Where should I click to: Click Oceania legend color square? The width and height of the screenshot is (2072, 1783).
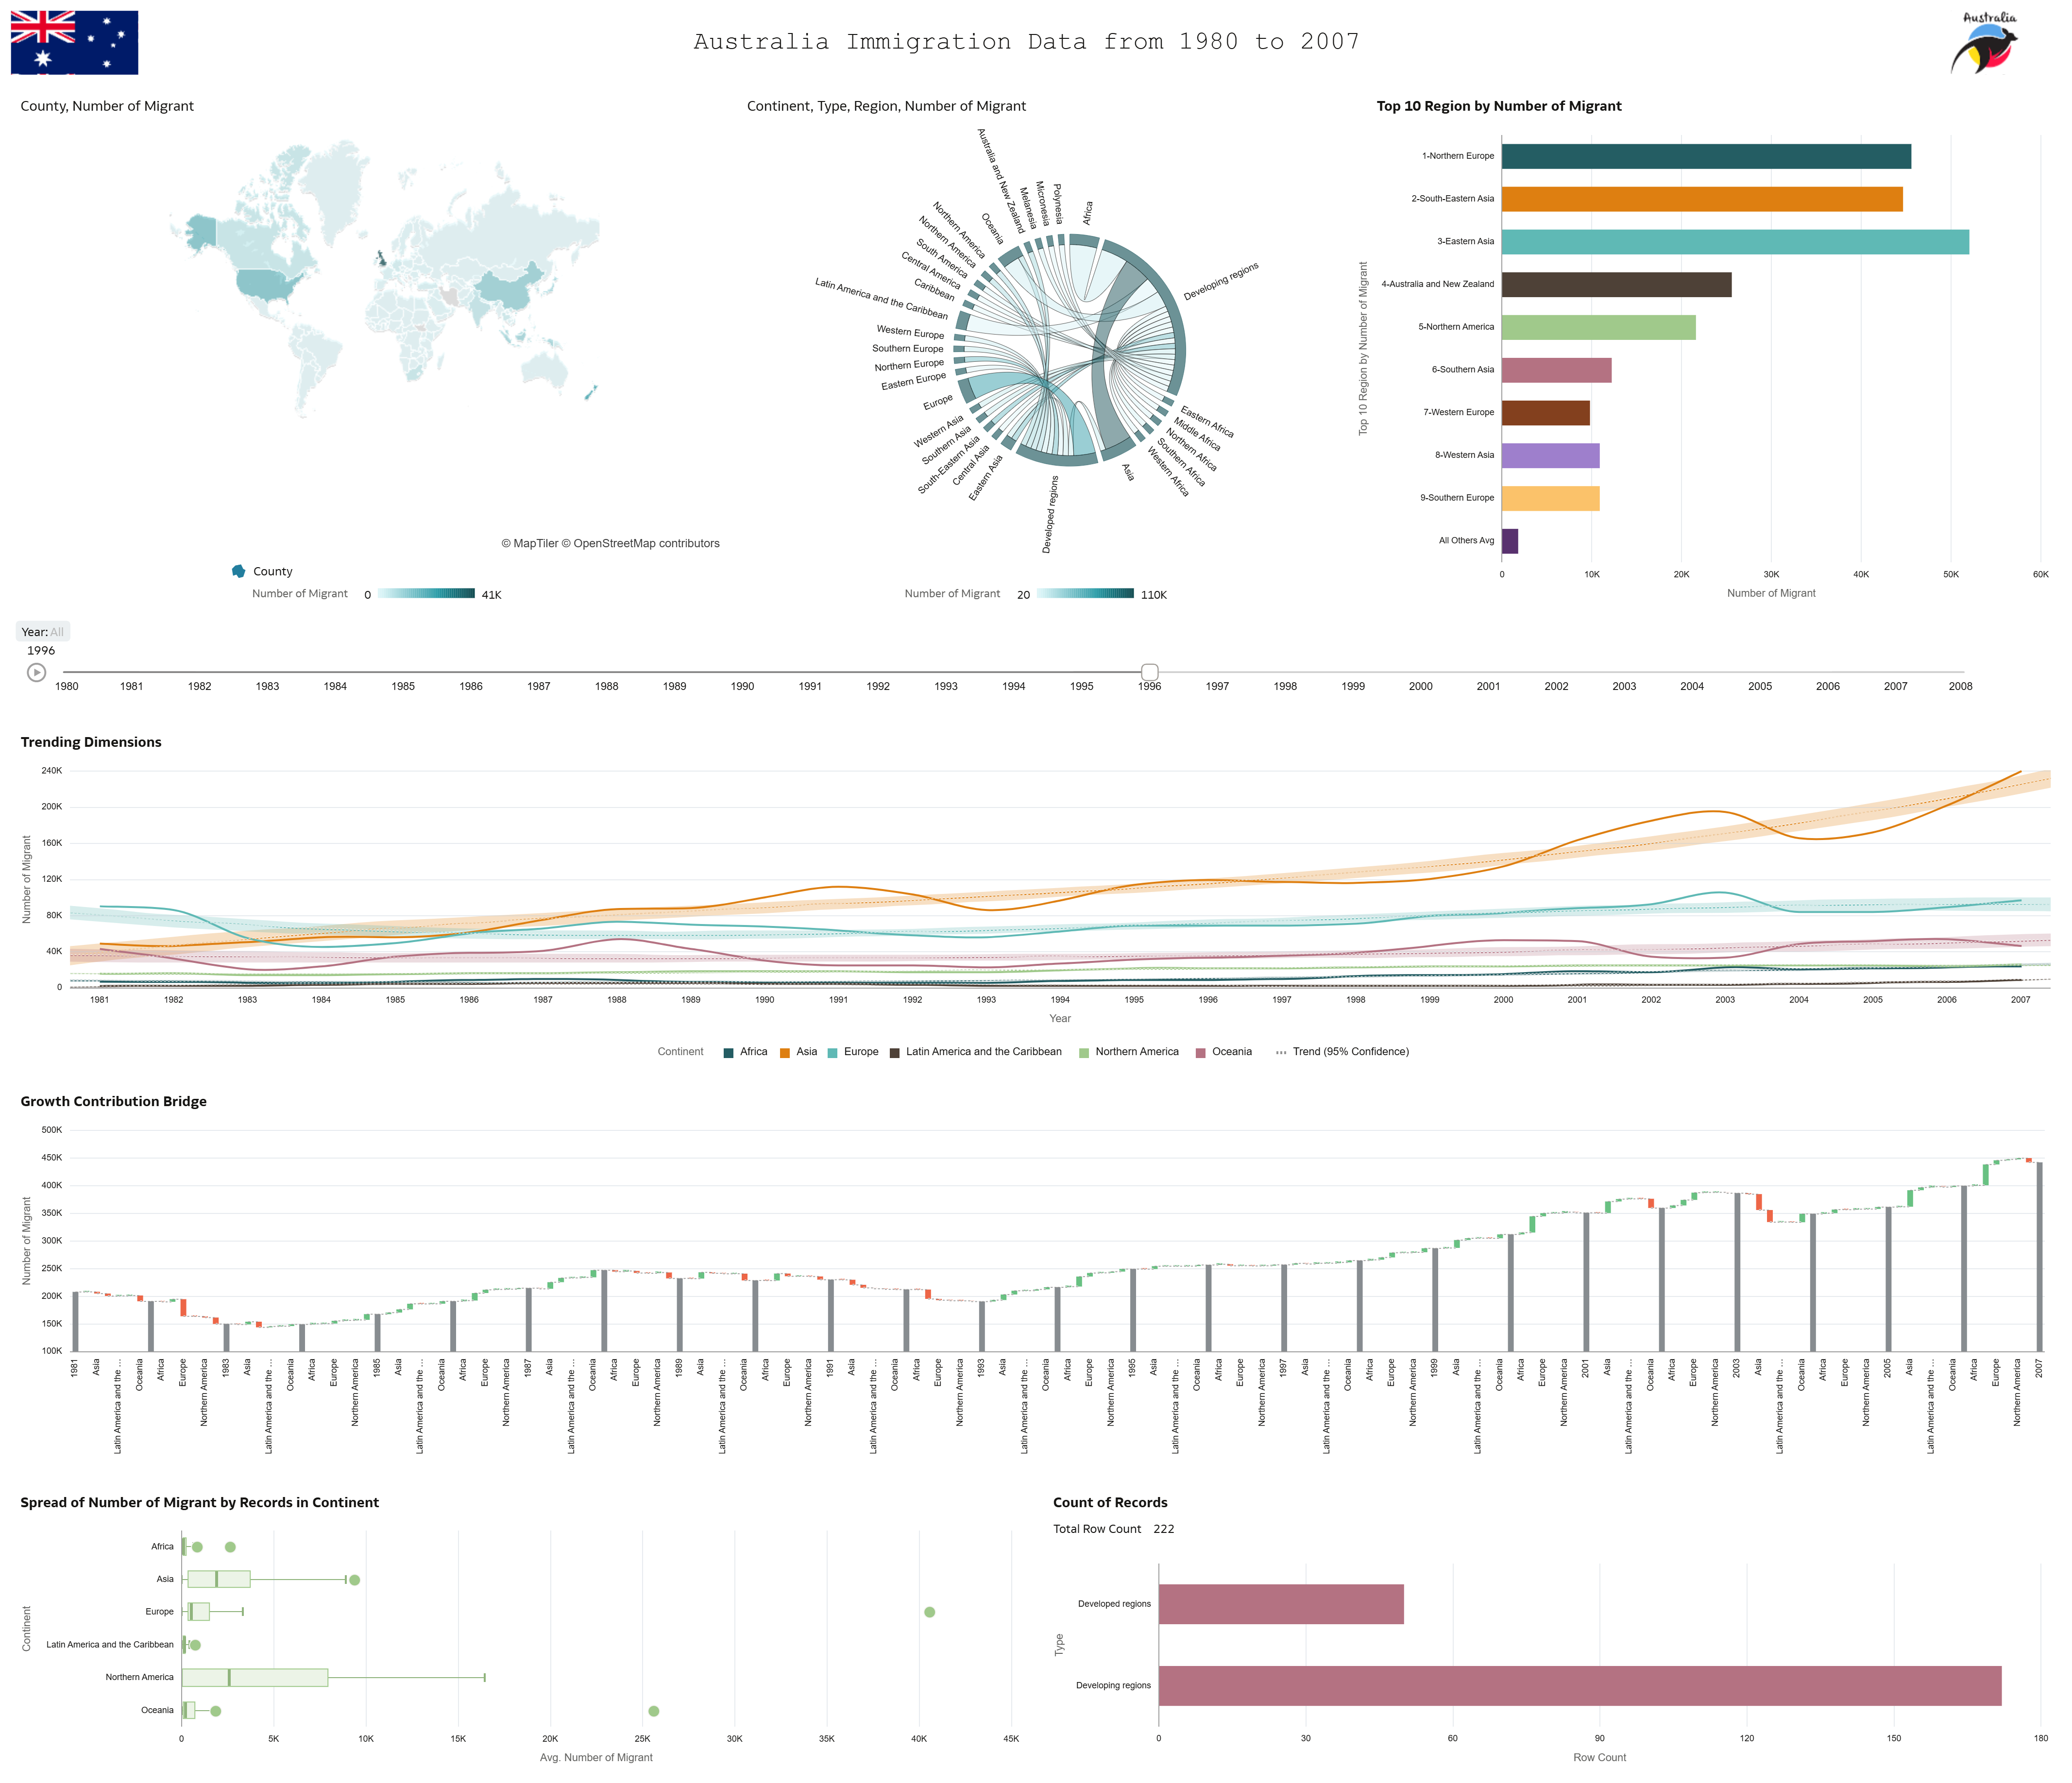point(1200,1052)
